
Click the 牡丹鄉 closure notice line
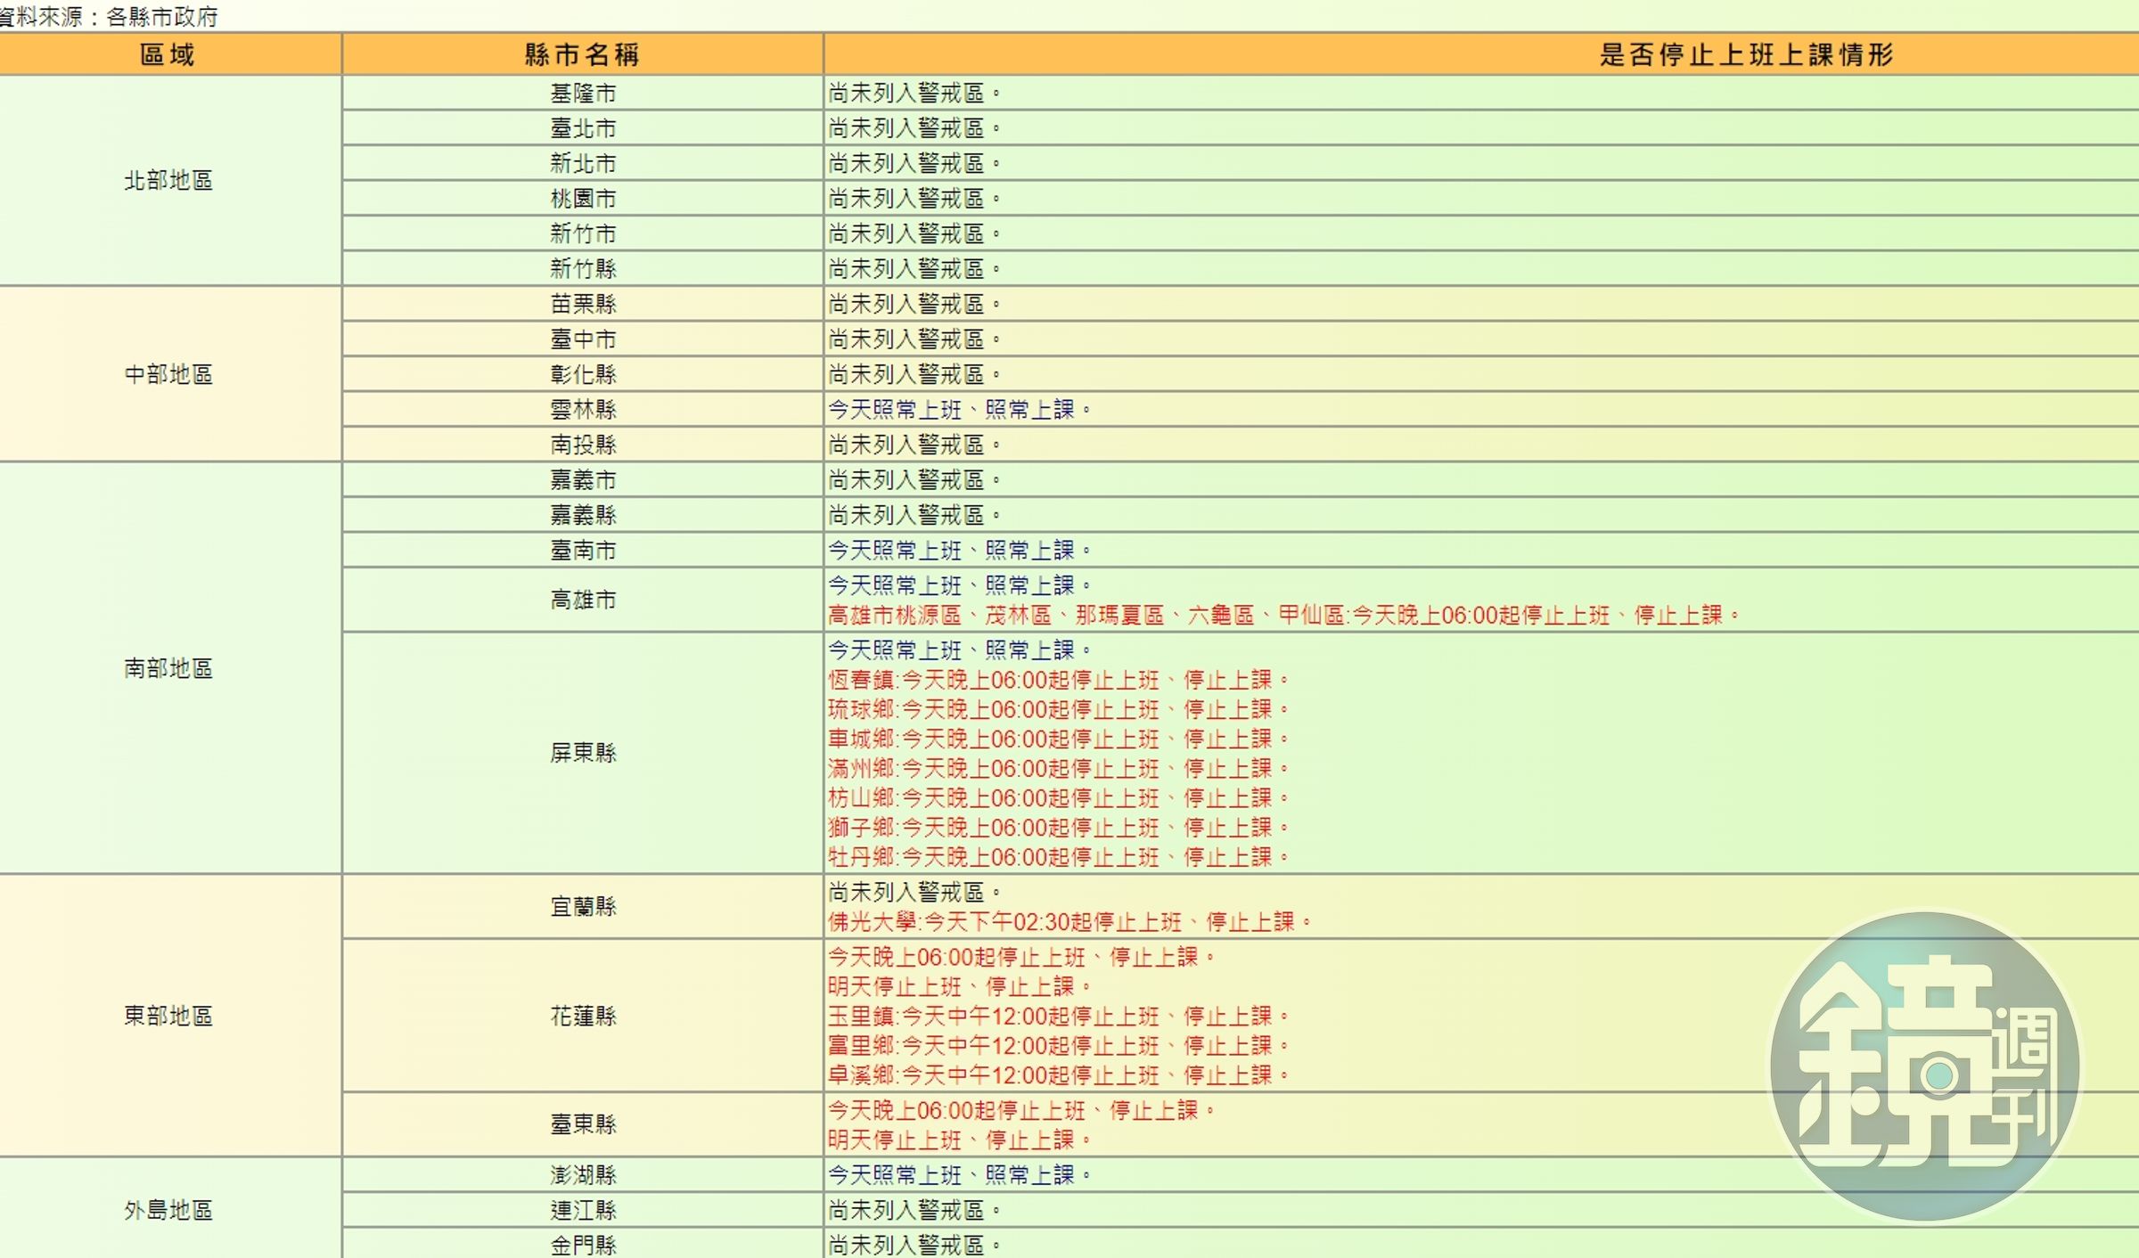[1059, 857]
